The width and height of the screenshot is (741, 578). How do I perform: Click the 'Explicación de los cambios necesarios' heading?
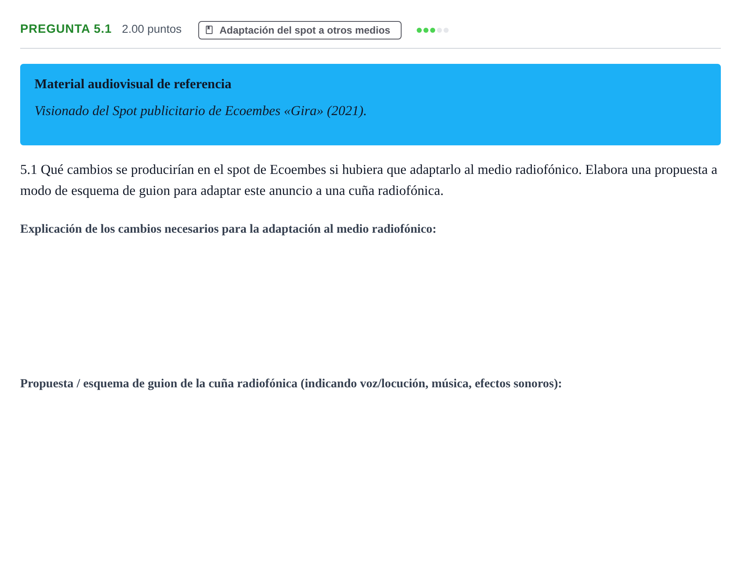tap(228, 229)
